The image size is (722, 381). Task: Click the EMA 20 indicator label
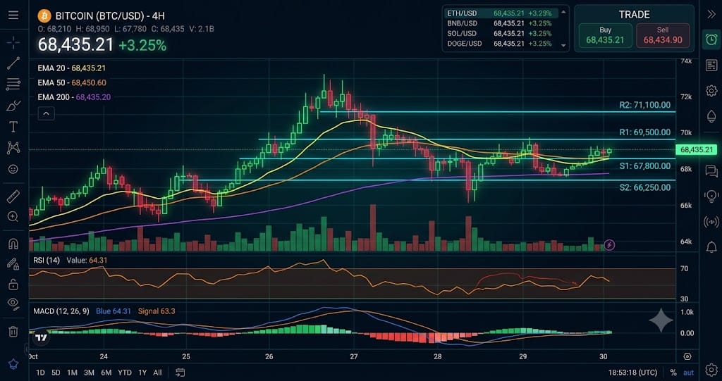pyautogui.click(x=72, y=68)
